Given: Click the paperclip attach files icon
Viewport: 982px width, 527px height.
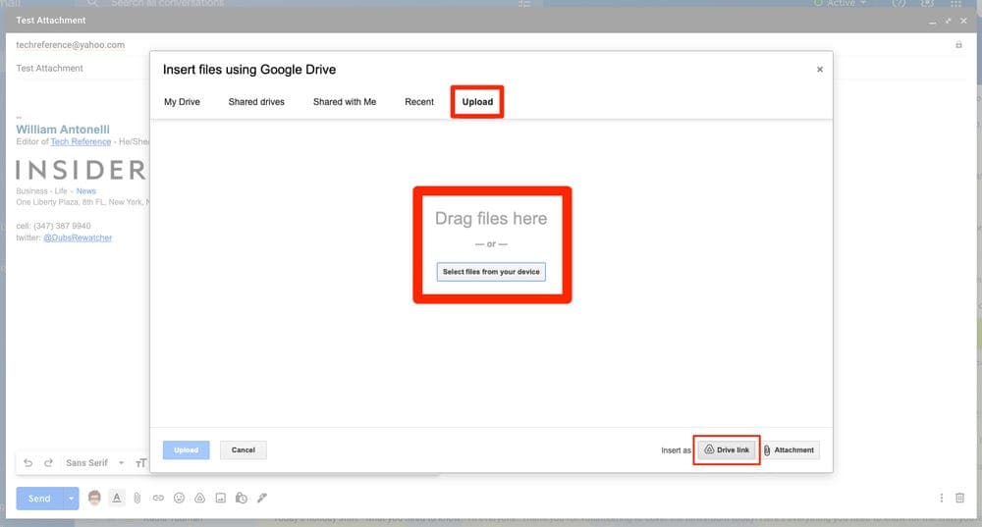Looking at the screenshot, I should click(x=137, y=498).
